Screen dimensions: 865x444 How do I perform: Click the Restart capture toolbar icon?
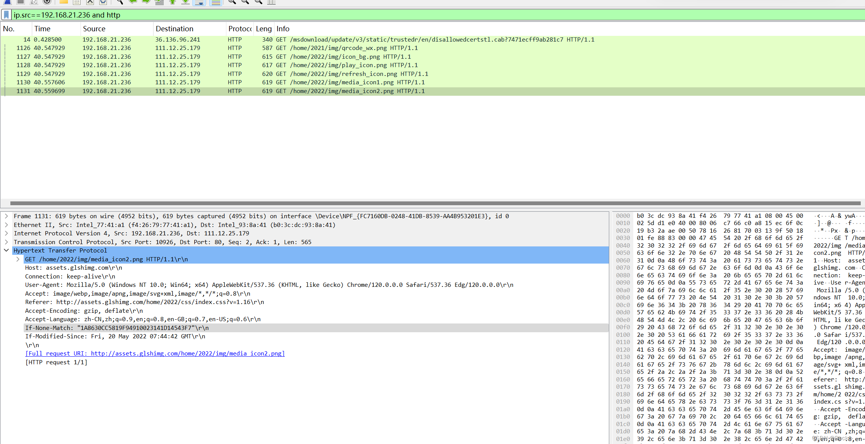click(x=34, y=2)
